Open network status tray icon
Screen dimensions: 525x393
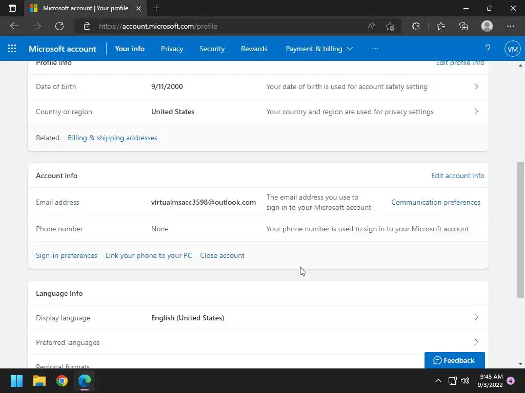coord(452,381)
